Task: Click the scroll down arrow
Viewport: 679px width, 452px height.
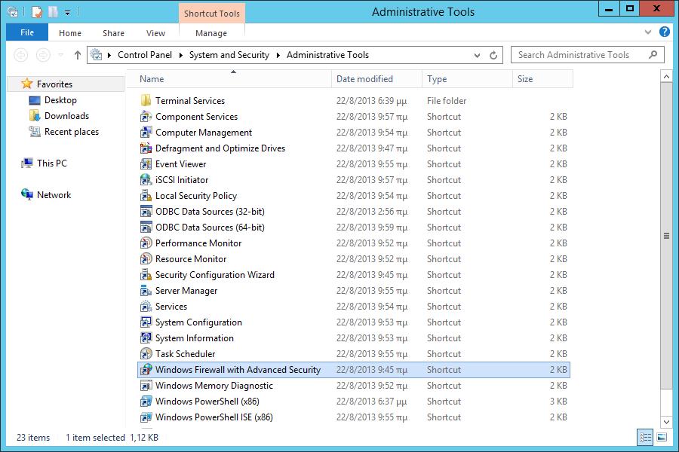Action: tap(666, 422)
